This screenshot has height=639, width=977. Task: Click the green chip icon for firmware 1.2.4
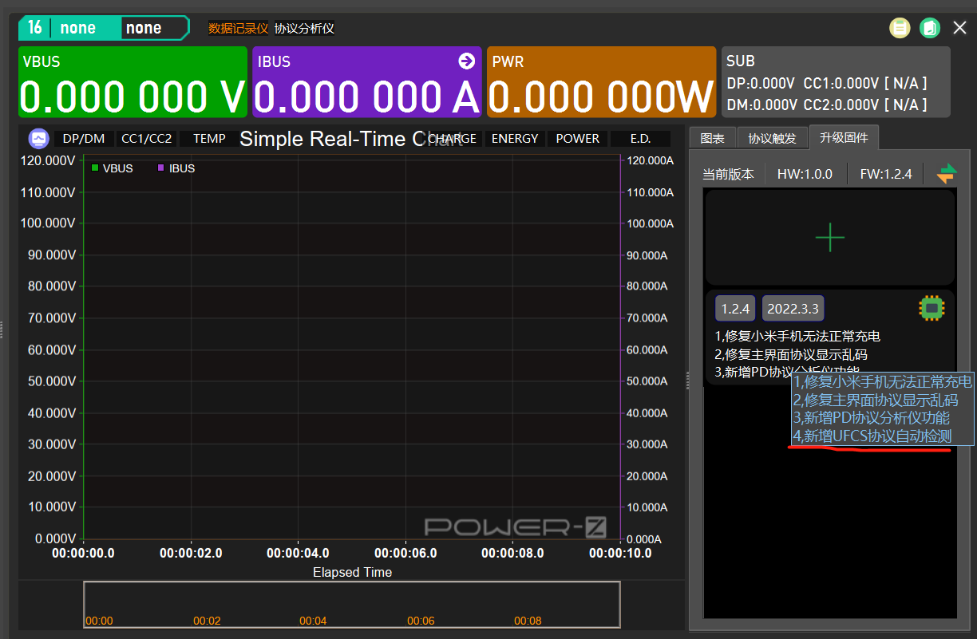(x=932, y=307)
